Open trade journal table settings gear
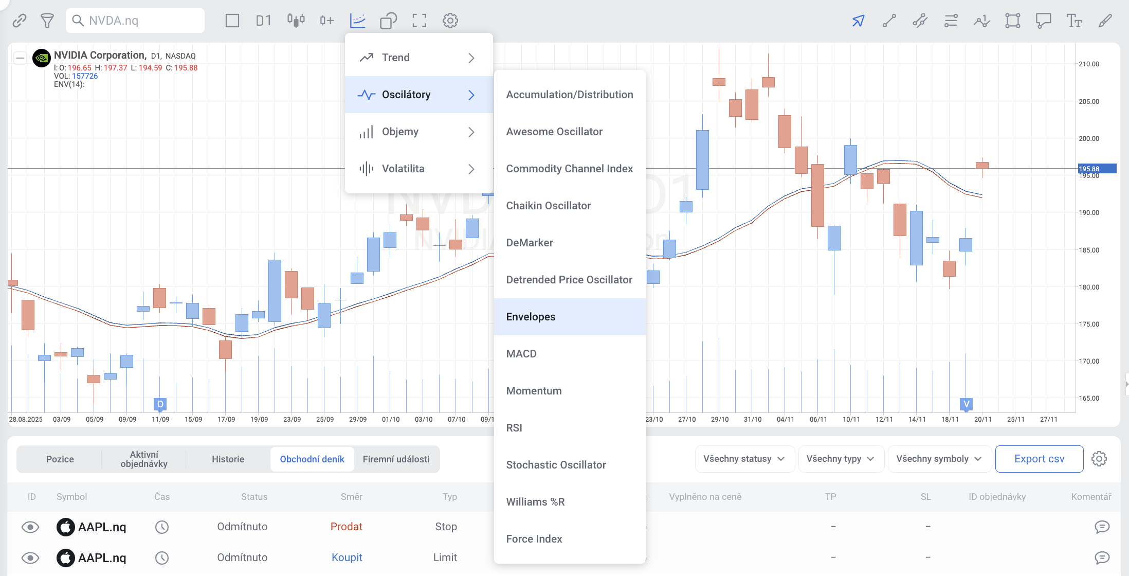Image resolution: width=1129 pixels, height=576 pixels. [1099, 459]
